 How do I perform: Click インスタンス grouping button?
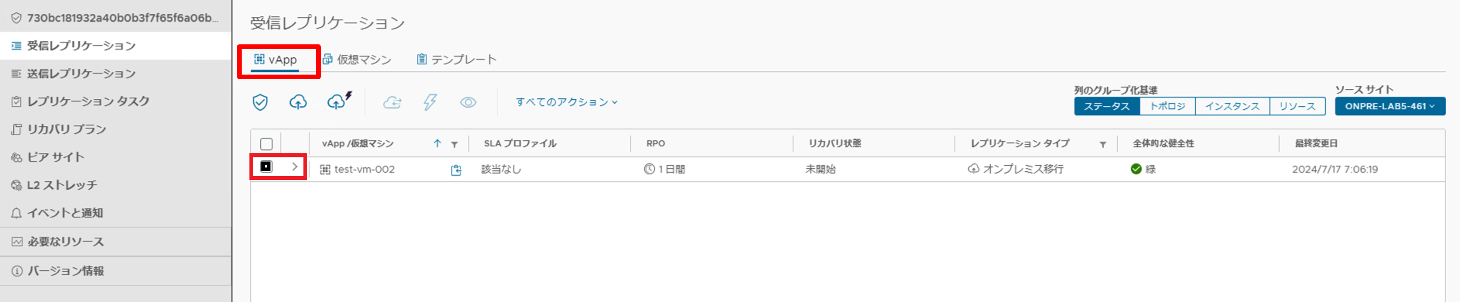[x=1232, y=106]
